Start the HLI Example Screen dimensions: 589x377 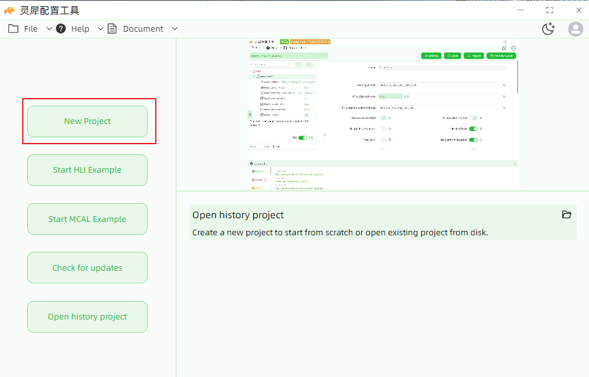87,170
